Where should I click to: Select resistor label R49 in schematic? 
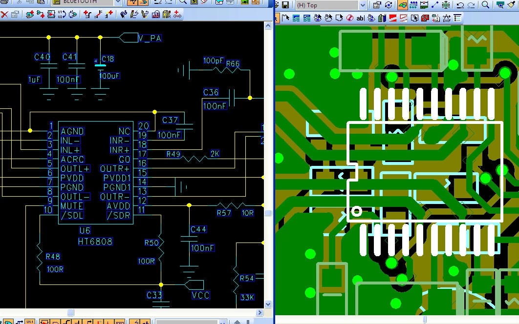[173, 154]
